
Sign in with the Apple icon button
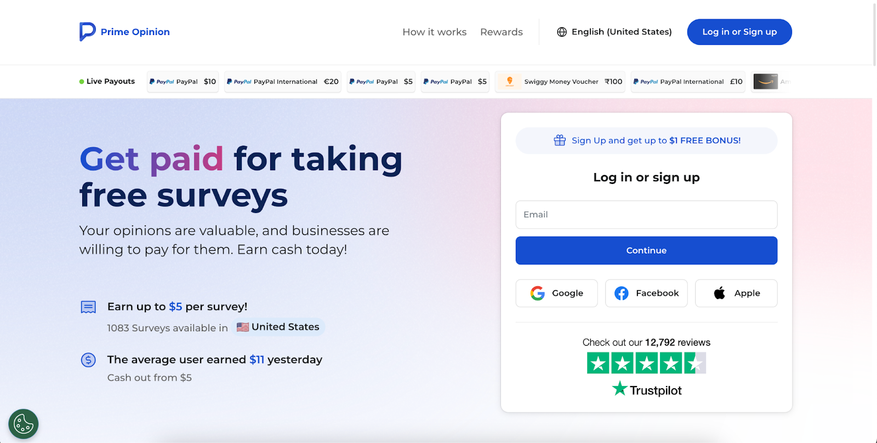(x=736, y=294)
